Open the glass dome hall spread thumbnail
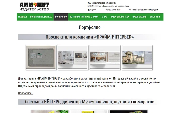181x113 pixels. coord(105,58)
